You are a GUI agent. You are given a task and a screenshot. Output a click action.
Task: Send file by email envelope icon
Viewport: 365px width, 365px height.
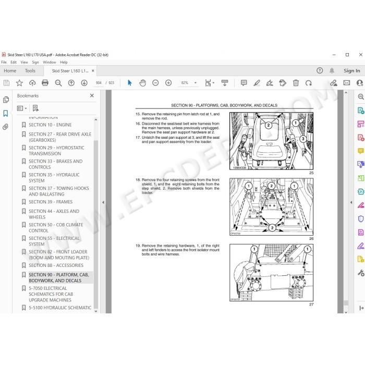(x=347, y=83)
